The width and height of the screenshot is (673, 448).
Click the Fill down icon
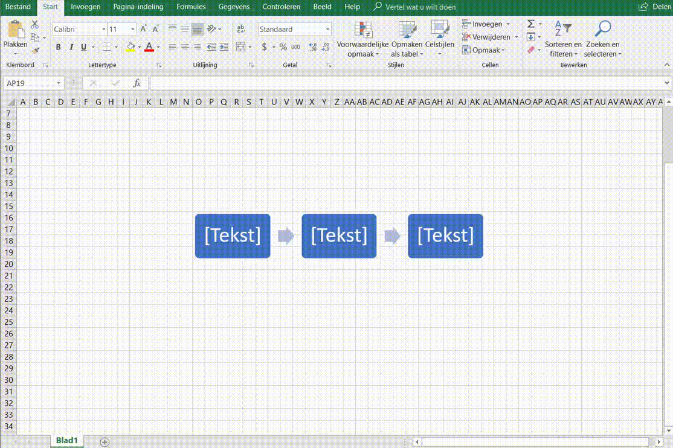coord(531,37)
